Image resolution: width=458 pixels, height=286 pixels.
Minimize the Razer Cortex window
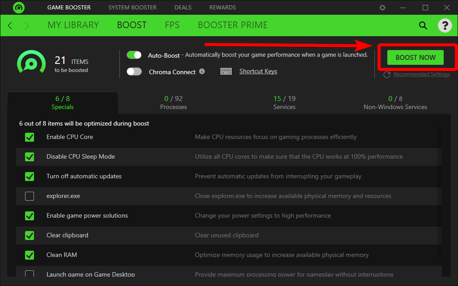403,8
